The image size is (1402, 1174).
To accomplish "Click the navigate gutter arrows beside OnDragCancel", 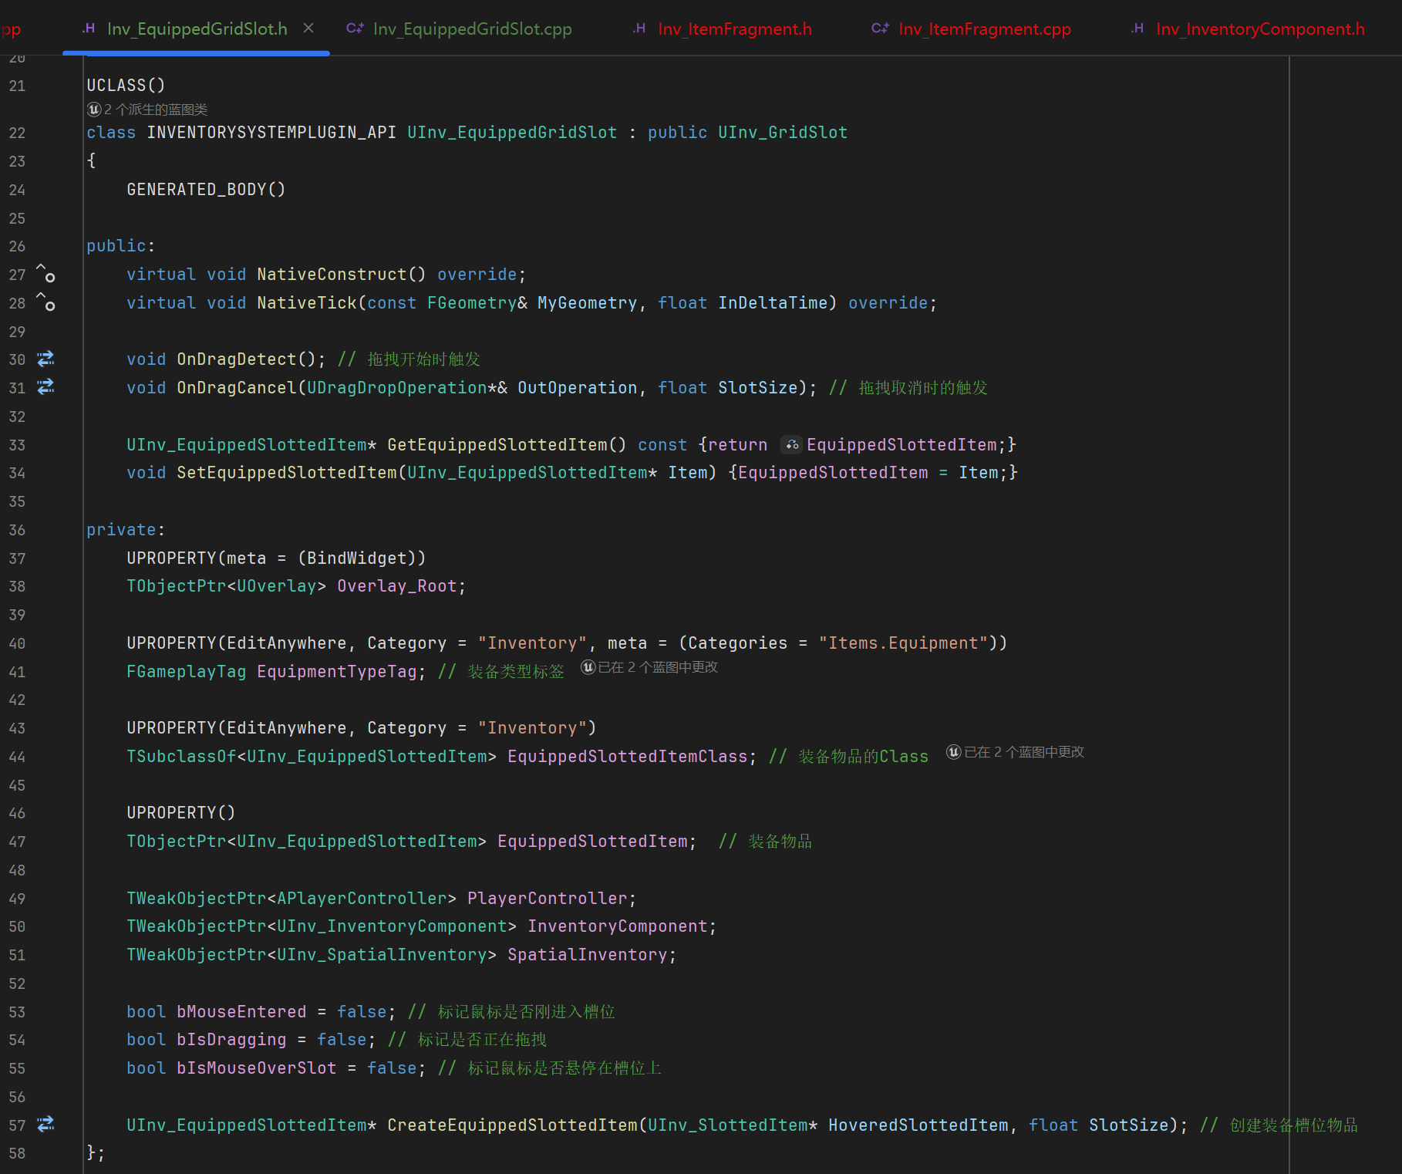I will [x=46, y=386].
